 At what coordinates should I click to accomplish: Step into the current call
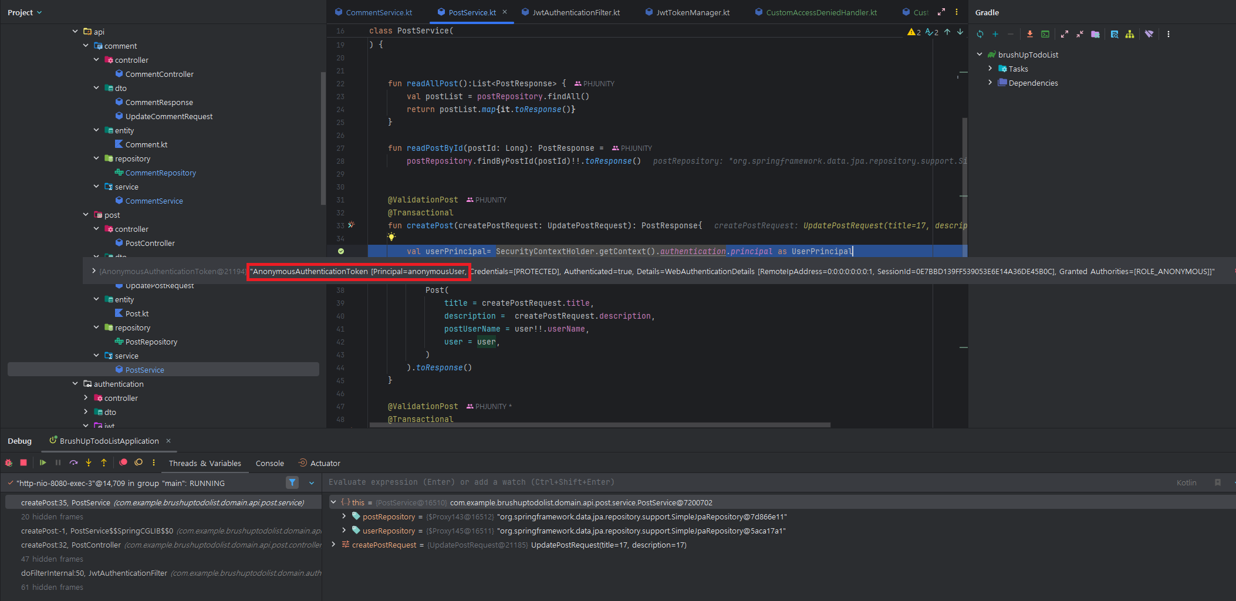89,462
